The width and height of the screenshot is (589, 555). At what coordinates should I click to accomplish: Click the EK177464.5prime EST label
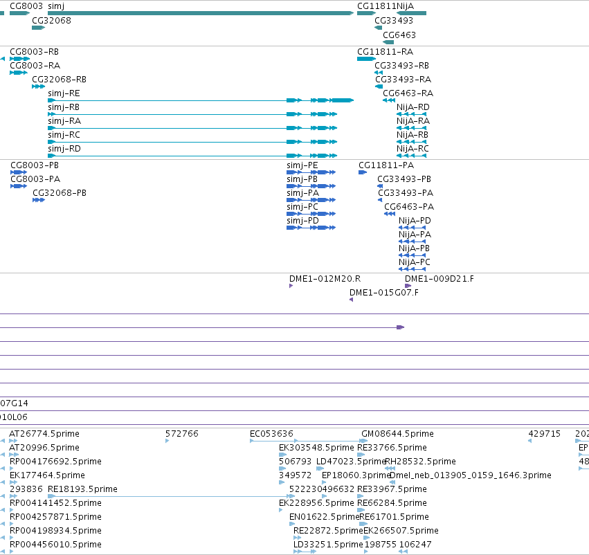coord(47,476)
